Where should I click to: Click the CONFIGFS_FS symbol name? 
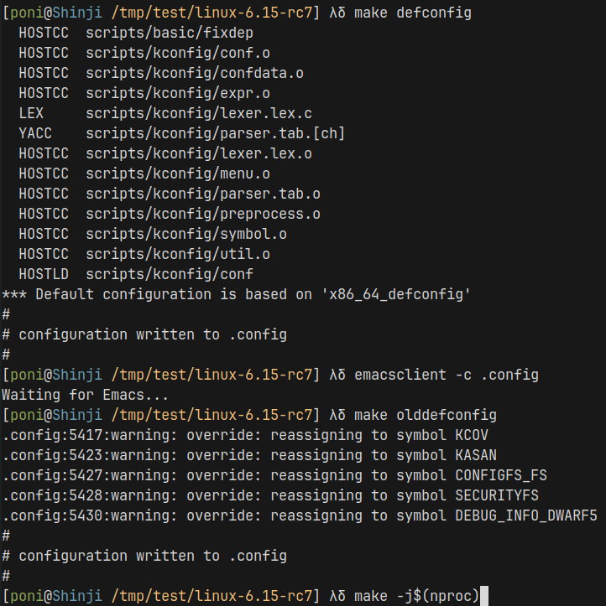(x=500, y=475)
